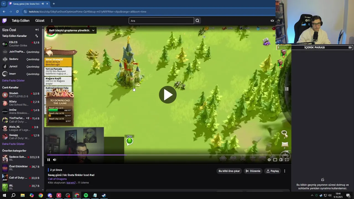The width and height of the screenshot is (354, 199).
Task: Expand live channels with Daha Fazla Göster
Action: point(13,144)
